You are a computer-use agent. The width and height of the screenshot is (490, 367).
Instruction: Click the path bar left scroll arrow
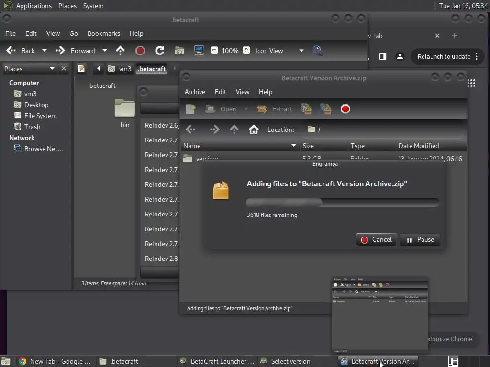tap(98, 68)
